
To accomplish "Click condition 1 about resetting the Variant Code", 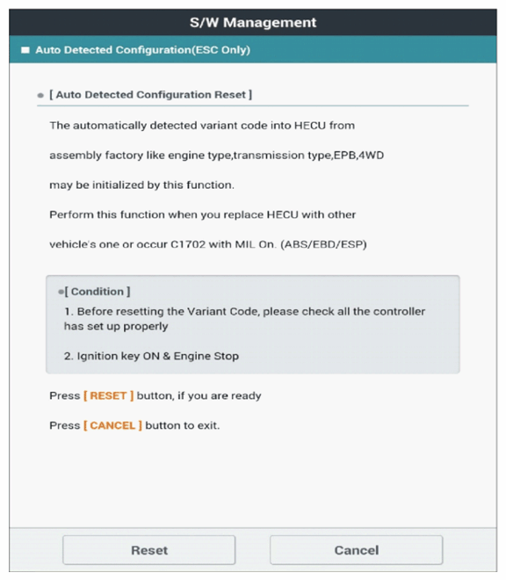I will click(x=244, y=318).
